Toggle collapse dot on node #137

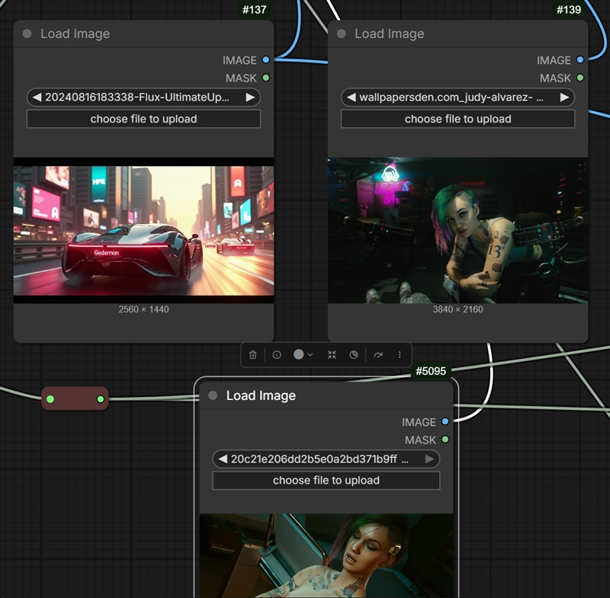(x=27, y=34)
